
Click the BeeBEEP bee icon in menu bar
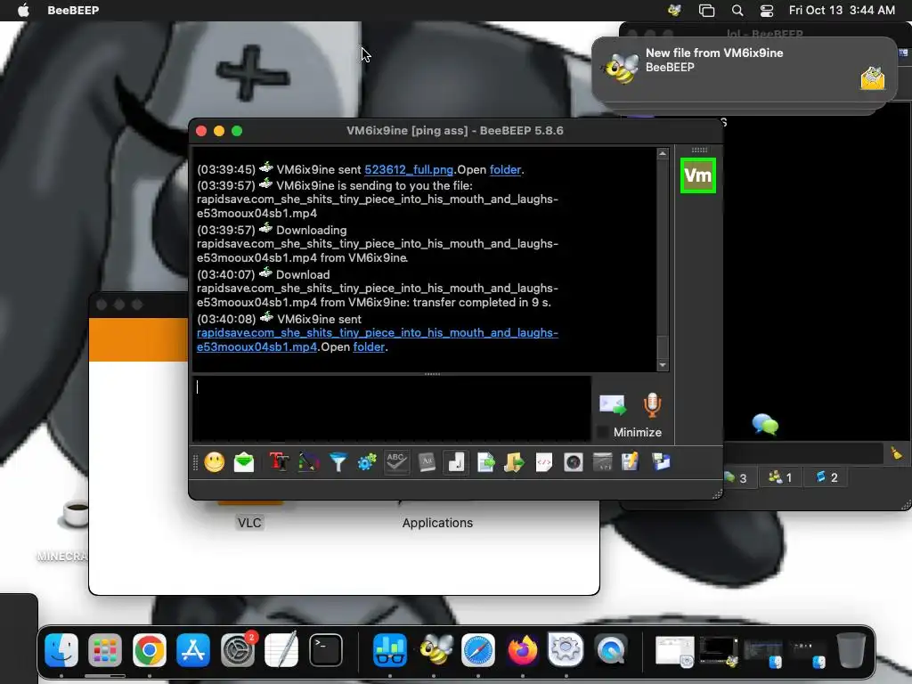(675, 11)
